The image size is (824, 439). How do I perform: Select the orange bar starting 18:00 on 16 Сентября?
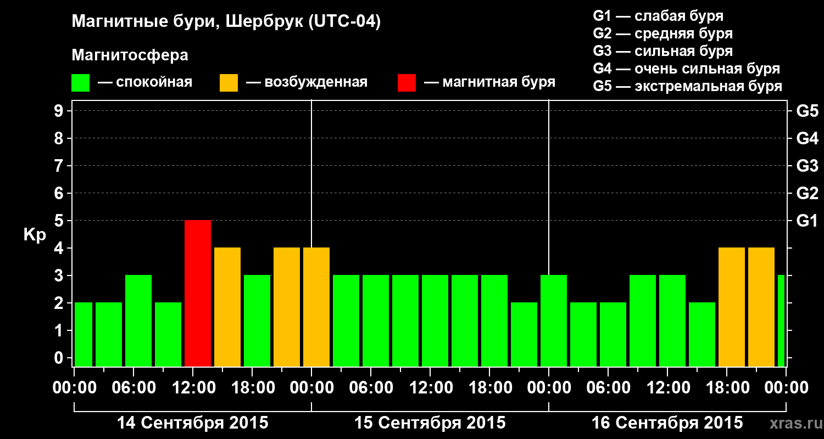click(x=732, y=307)
